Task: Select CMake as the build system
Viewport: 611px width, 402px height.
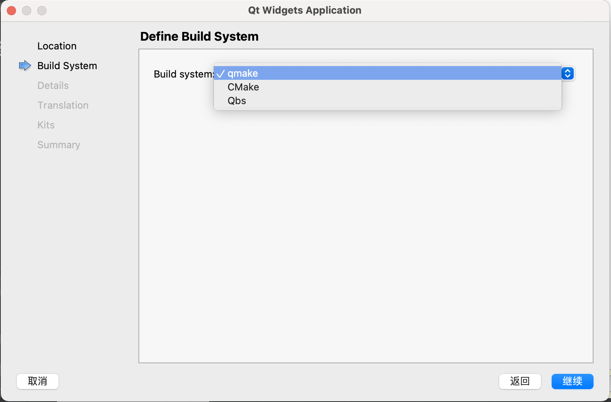Action: tap(243, 87)
